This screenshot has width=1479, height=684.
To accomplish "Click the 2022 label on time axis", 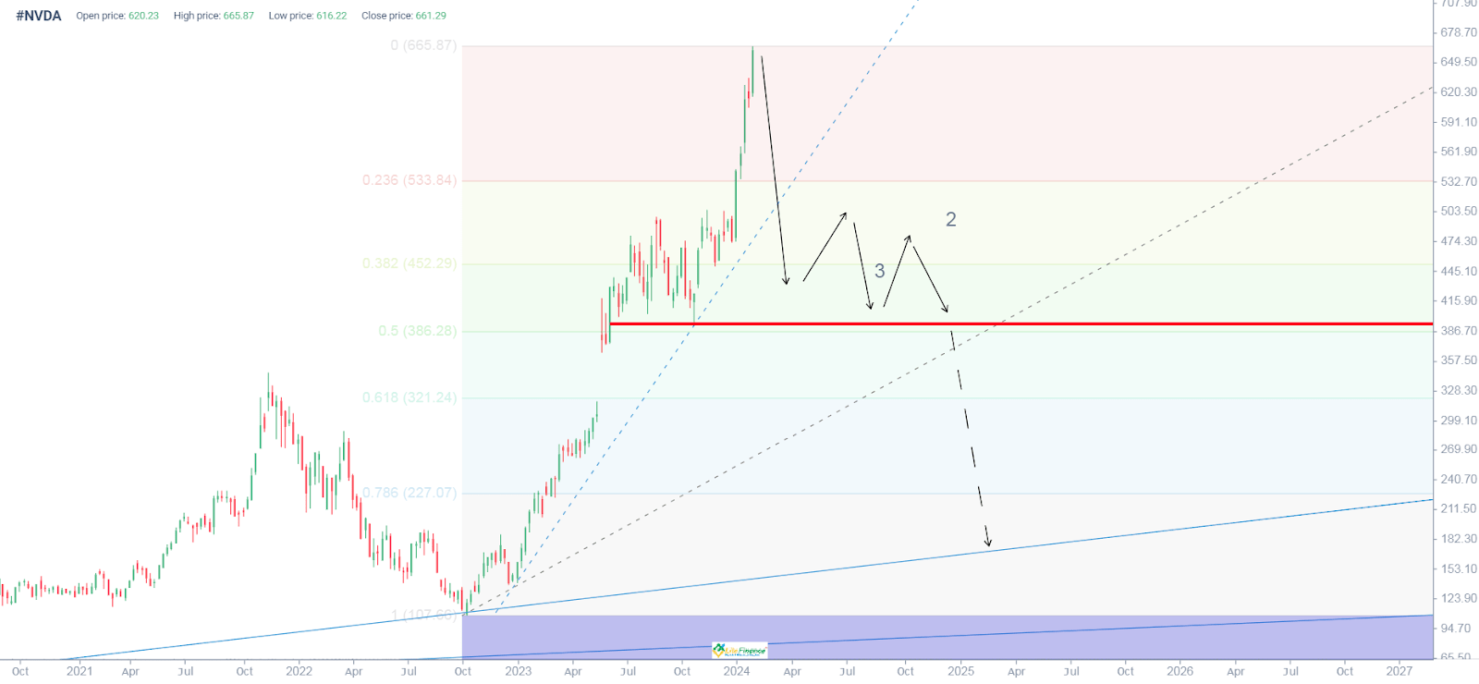I will click(x=299, y=671).
